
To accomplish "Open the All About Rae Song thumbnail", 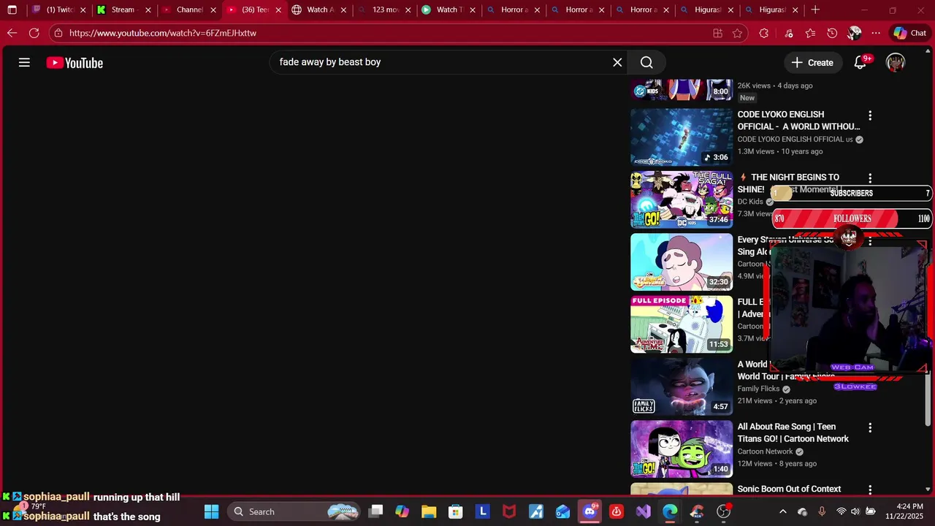I will click(x=682, y=449).
